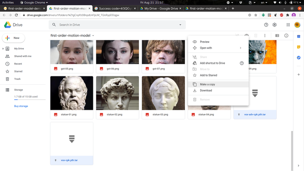Click the Storage sidebar icon
This screenshot has width=304, height=171.
[x=7, y=90]
